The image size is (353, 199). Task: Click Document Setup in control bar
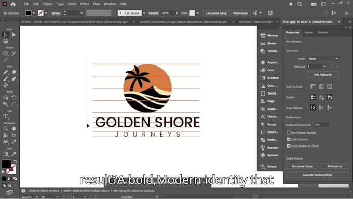point(216,13)
